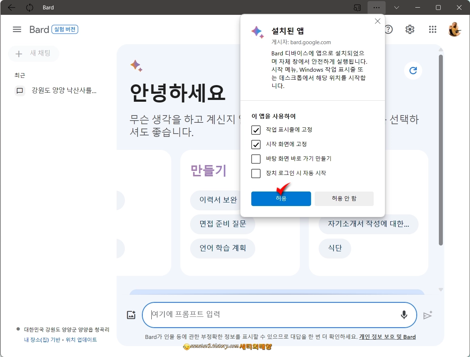The height and width of the screenshot is (357, 470).
Task: Click the chat bubble icon beside 강원도 양양
Action: [x=20, y=91]
